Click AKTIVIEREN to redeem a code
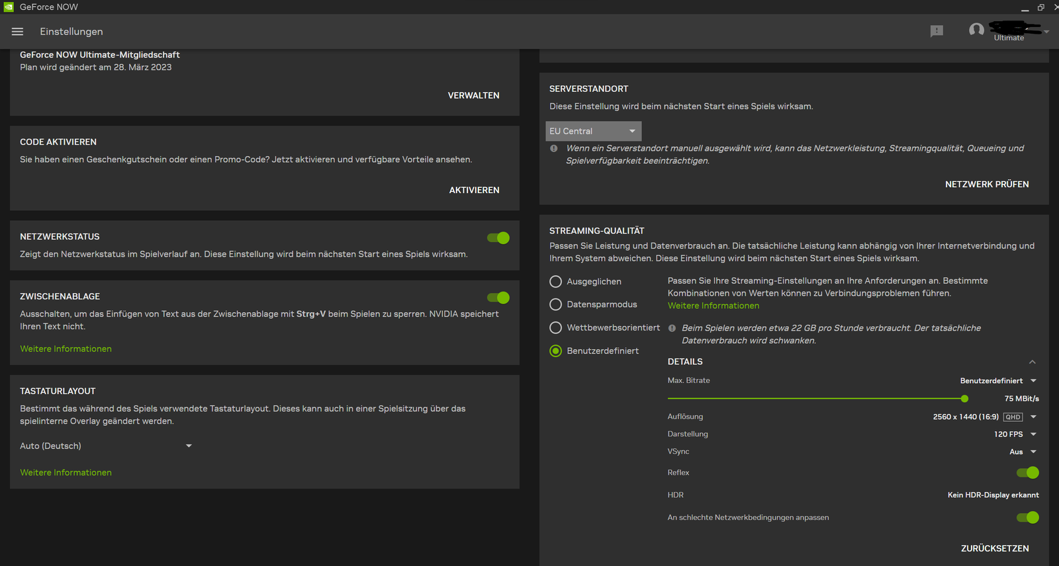 coord(475,190)
